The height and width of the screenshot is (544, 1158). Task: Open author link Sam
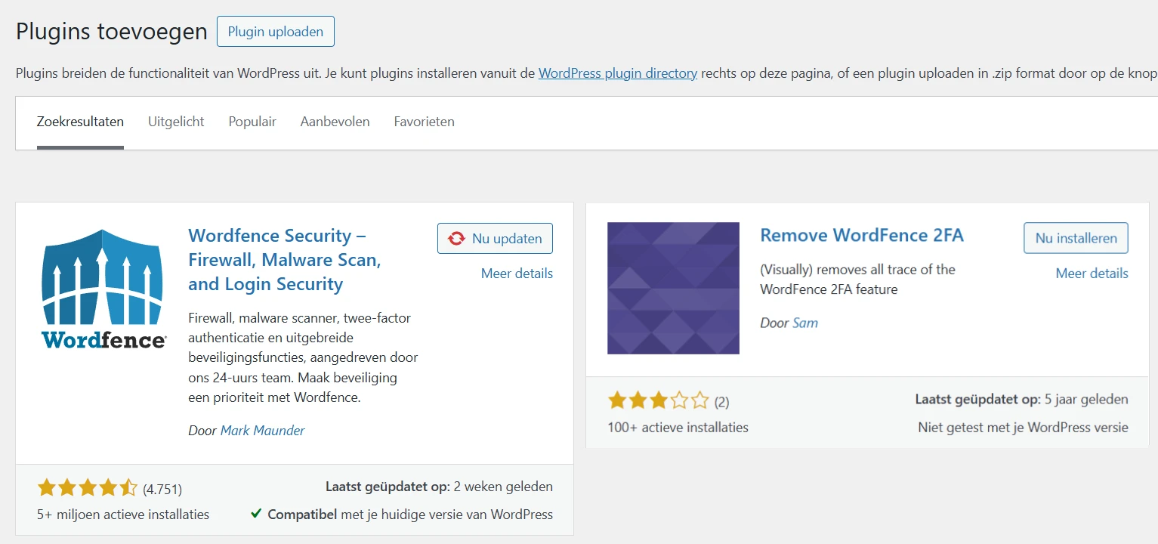804,323
